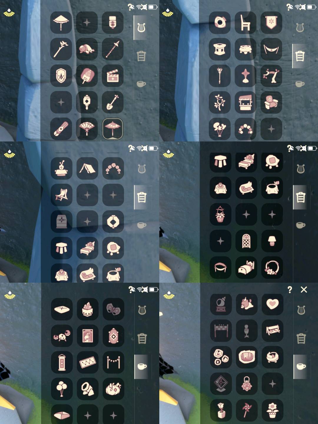Screen dimensions: 318x424
Task: Select the Sky letter balloons icon
Action: (x=220, y=129)
